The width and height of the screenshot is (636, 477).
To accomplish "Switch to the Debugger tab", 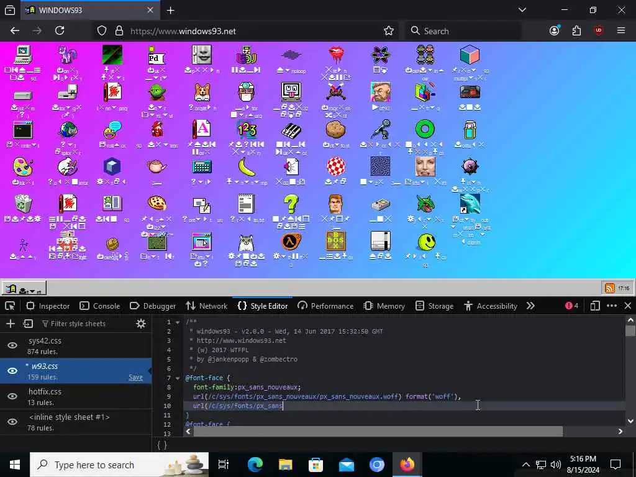I will coord(153,306).
